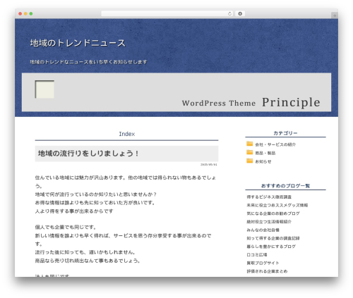Image resolution: width=353 pixels, height=298 pixels.
Task: Open the 知って得する企業の調査記録 link
Action: point(273,238)
